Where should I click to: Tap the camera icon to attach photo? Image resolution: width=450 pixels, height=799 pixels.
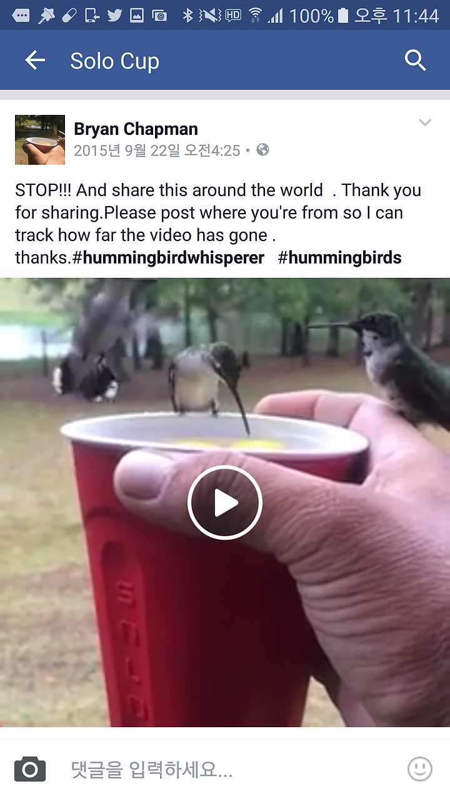pyautogui.click(x=30, y=769)
